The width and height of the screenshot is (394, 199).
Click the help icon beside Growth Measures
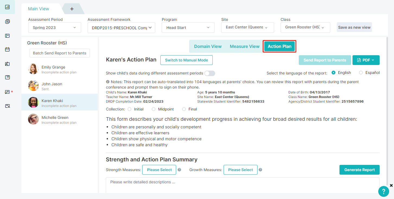tap(260, 170)
